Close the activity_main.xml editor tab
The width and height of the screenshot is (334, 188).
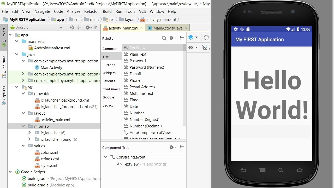pos(142,28)
